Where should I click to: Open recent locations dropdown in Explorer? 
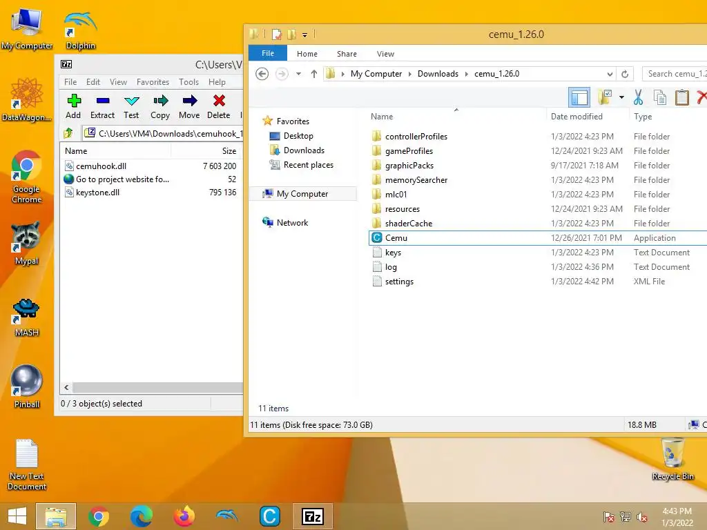tap(298, 73)
